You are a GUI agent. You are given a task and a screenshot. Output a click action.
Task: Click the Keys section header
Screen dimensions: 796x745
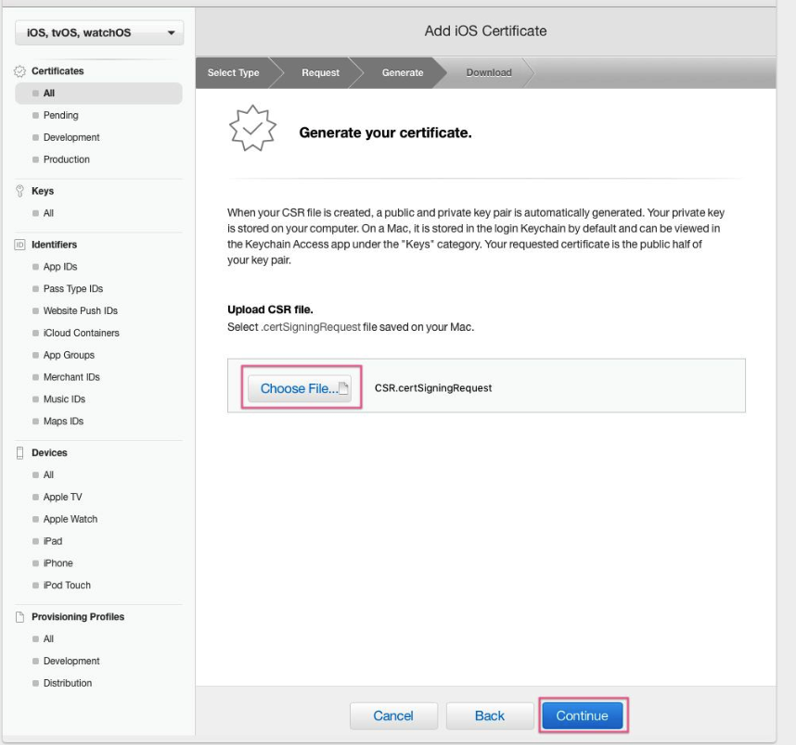click(x=43, y=191)
